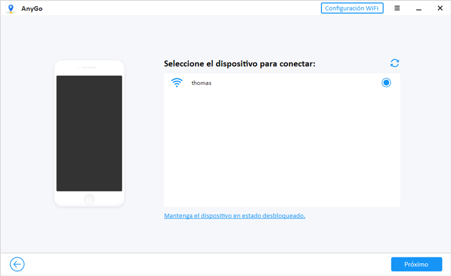The height and width of the screenshot is (276, 451).
Task: Close the AnyGo window
Action: pyautogui.click(x=440, y=8)
